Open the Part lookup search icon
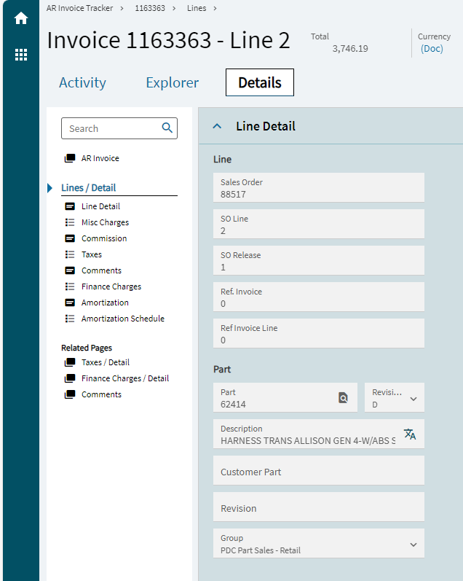This screenshot has height=581, width=463. 343,397
